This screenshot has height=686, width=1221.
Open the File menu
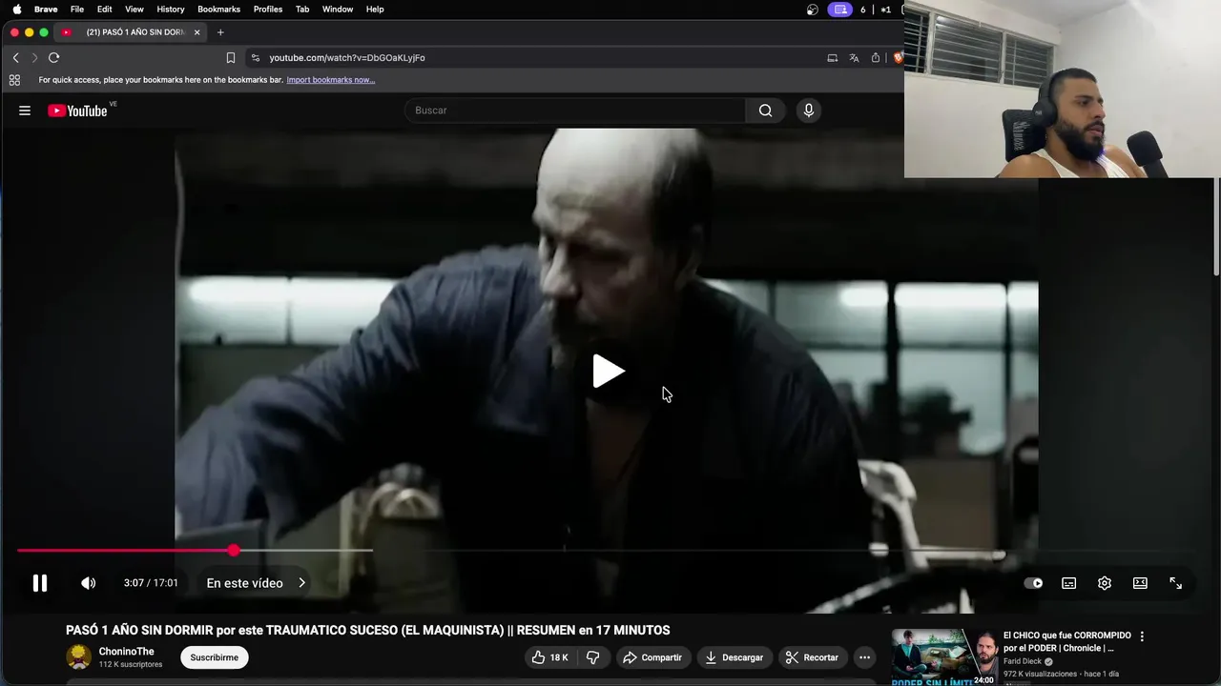(77, 10)
